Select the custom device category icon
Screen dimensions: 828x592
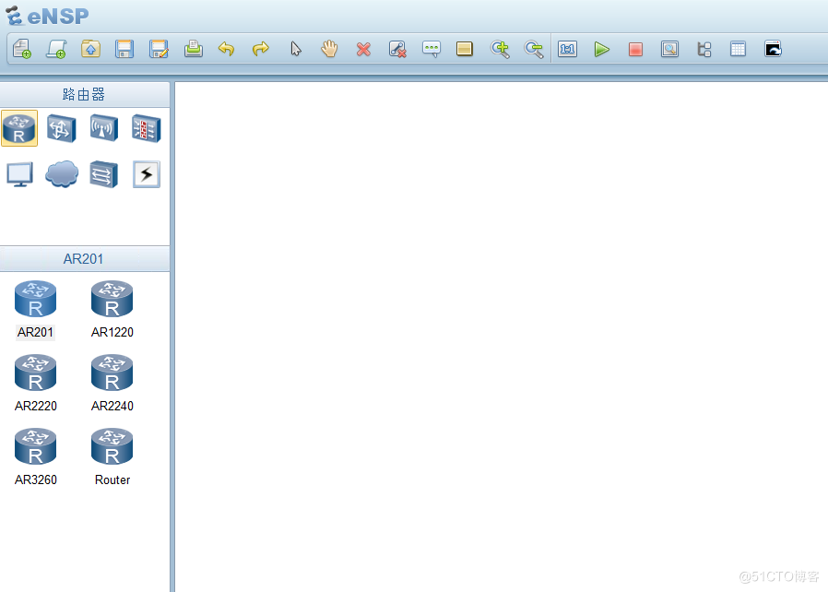click(x=103, y=174)
